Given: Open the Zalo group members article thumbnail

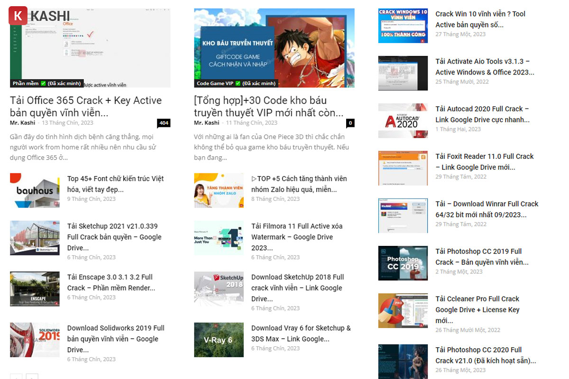Looking at the screenshot, I should click(x=219, y=190).
